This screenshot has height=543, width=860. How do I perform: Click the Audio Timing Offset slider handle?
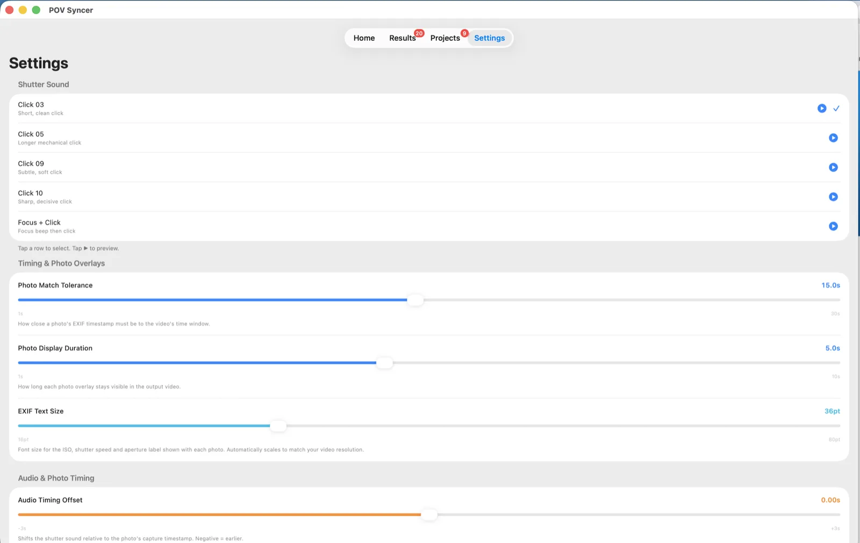pyautogui.click(x=429, y=515)
